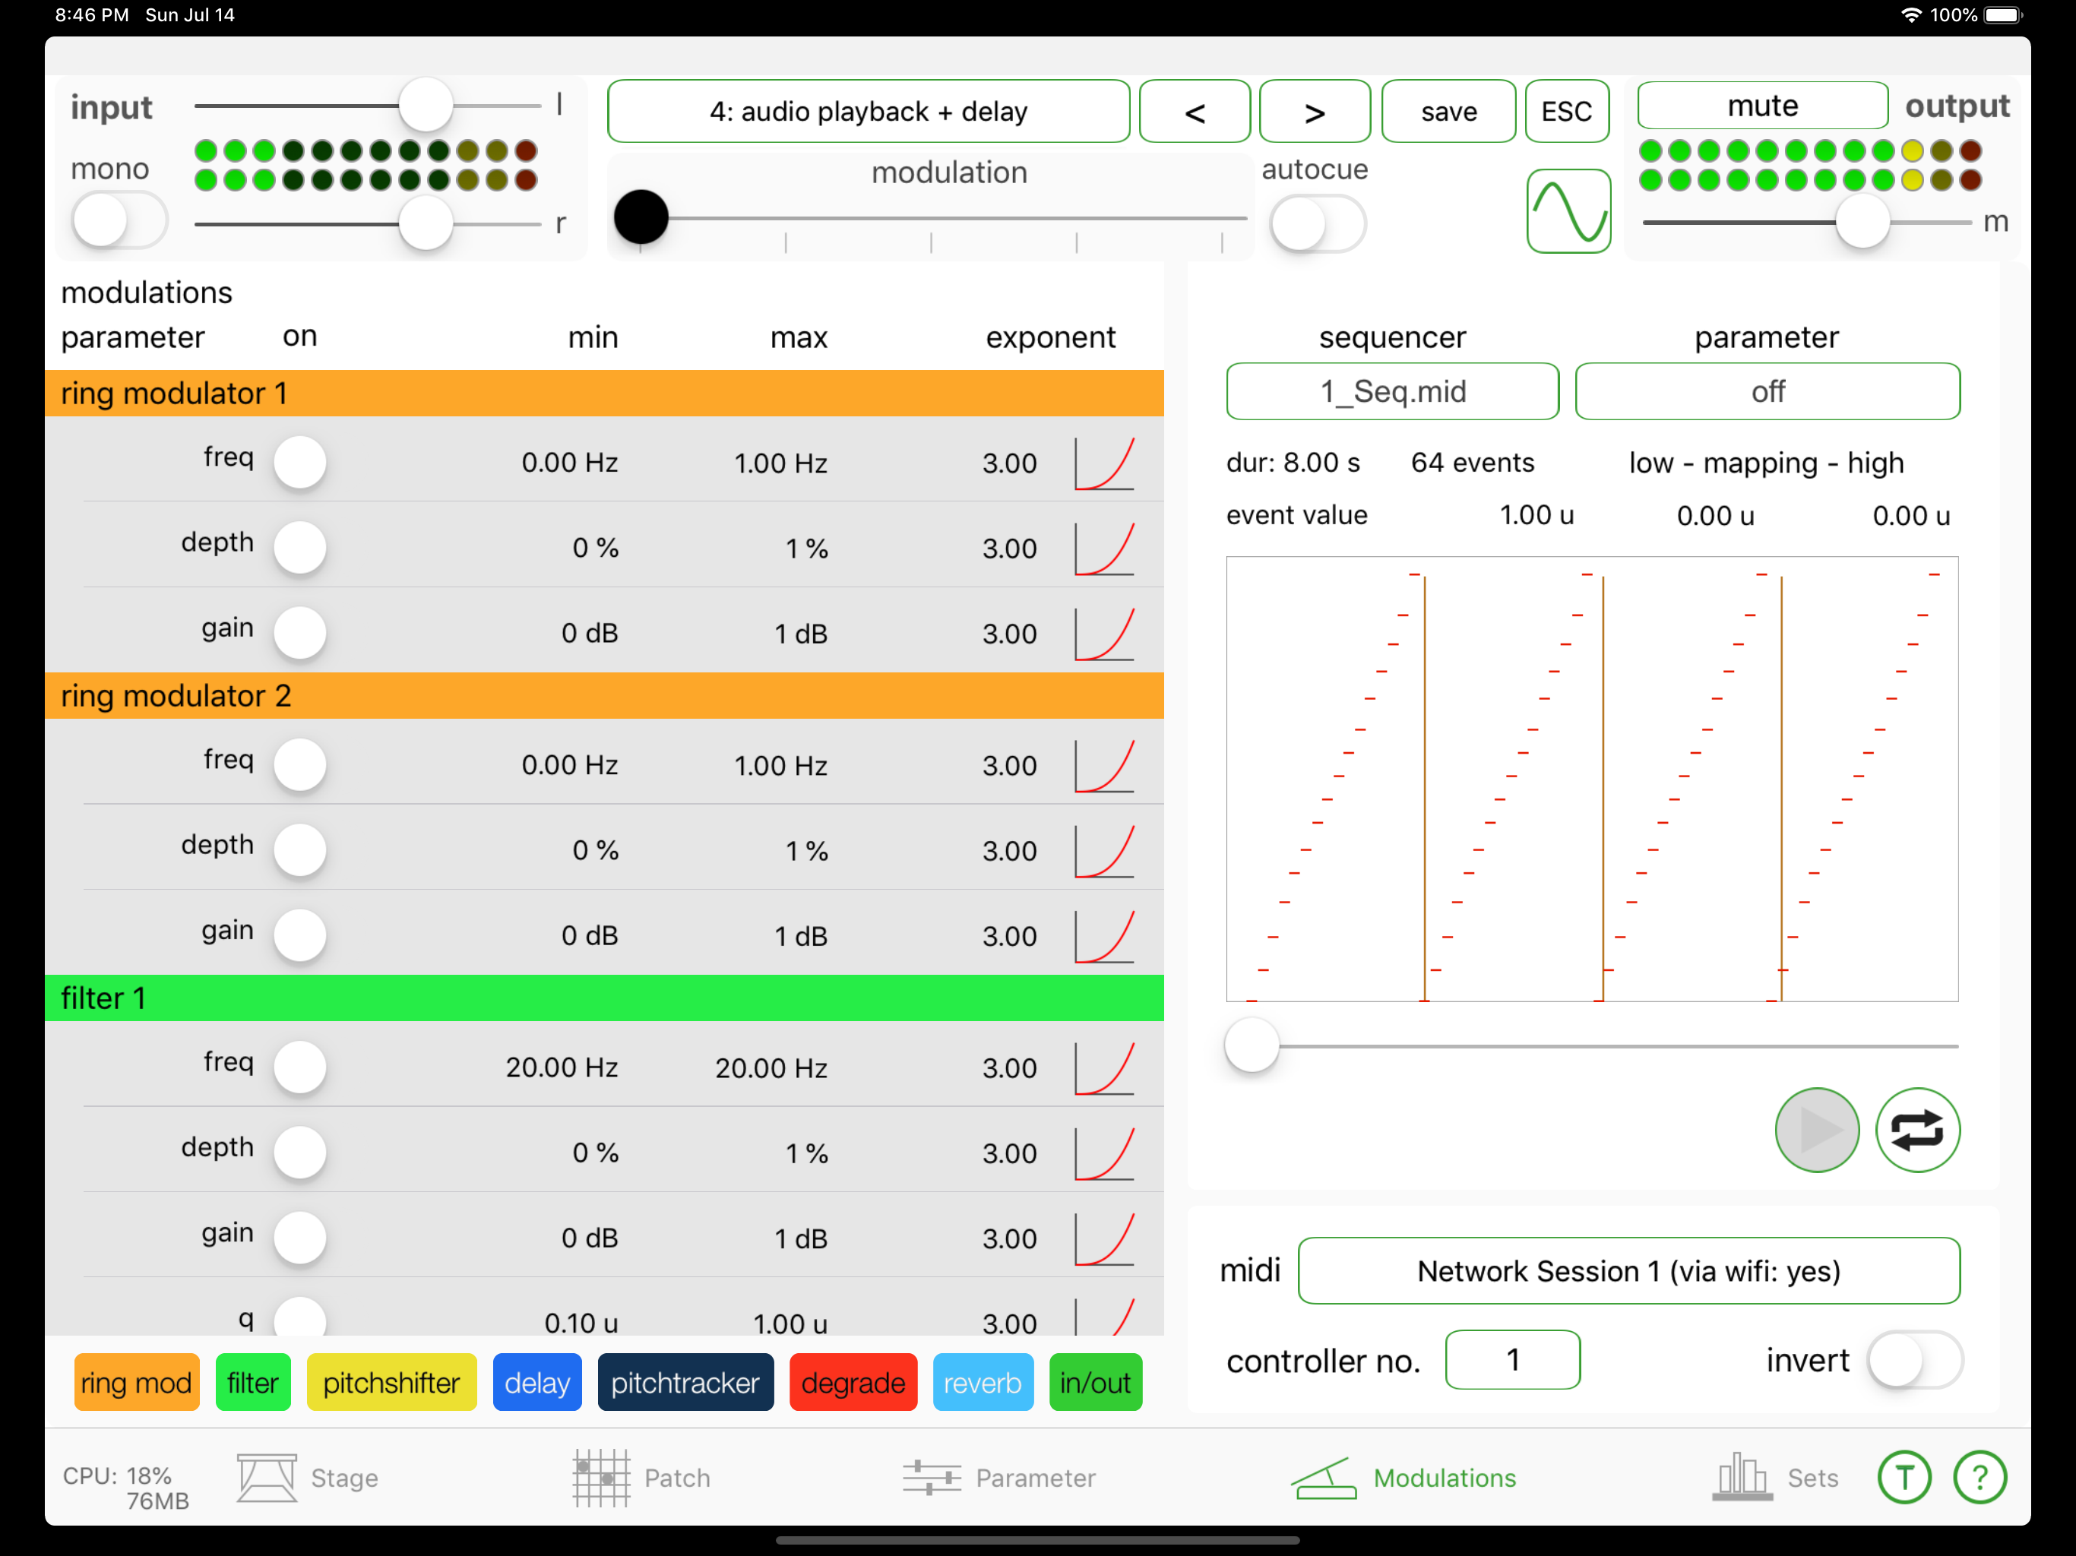Open the Sets page

coord(1774,1477)
